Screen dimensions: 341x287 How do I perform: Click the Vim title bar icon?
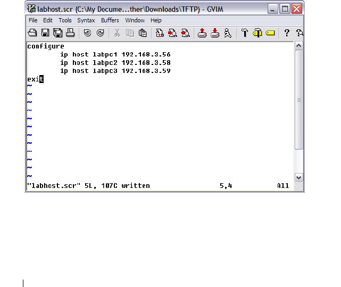pyautogui.click(x=31, y=9)
